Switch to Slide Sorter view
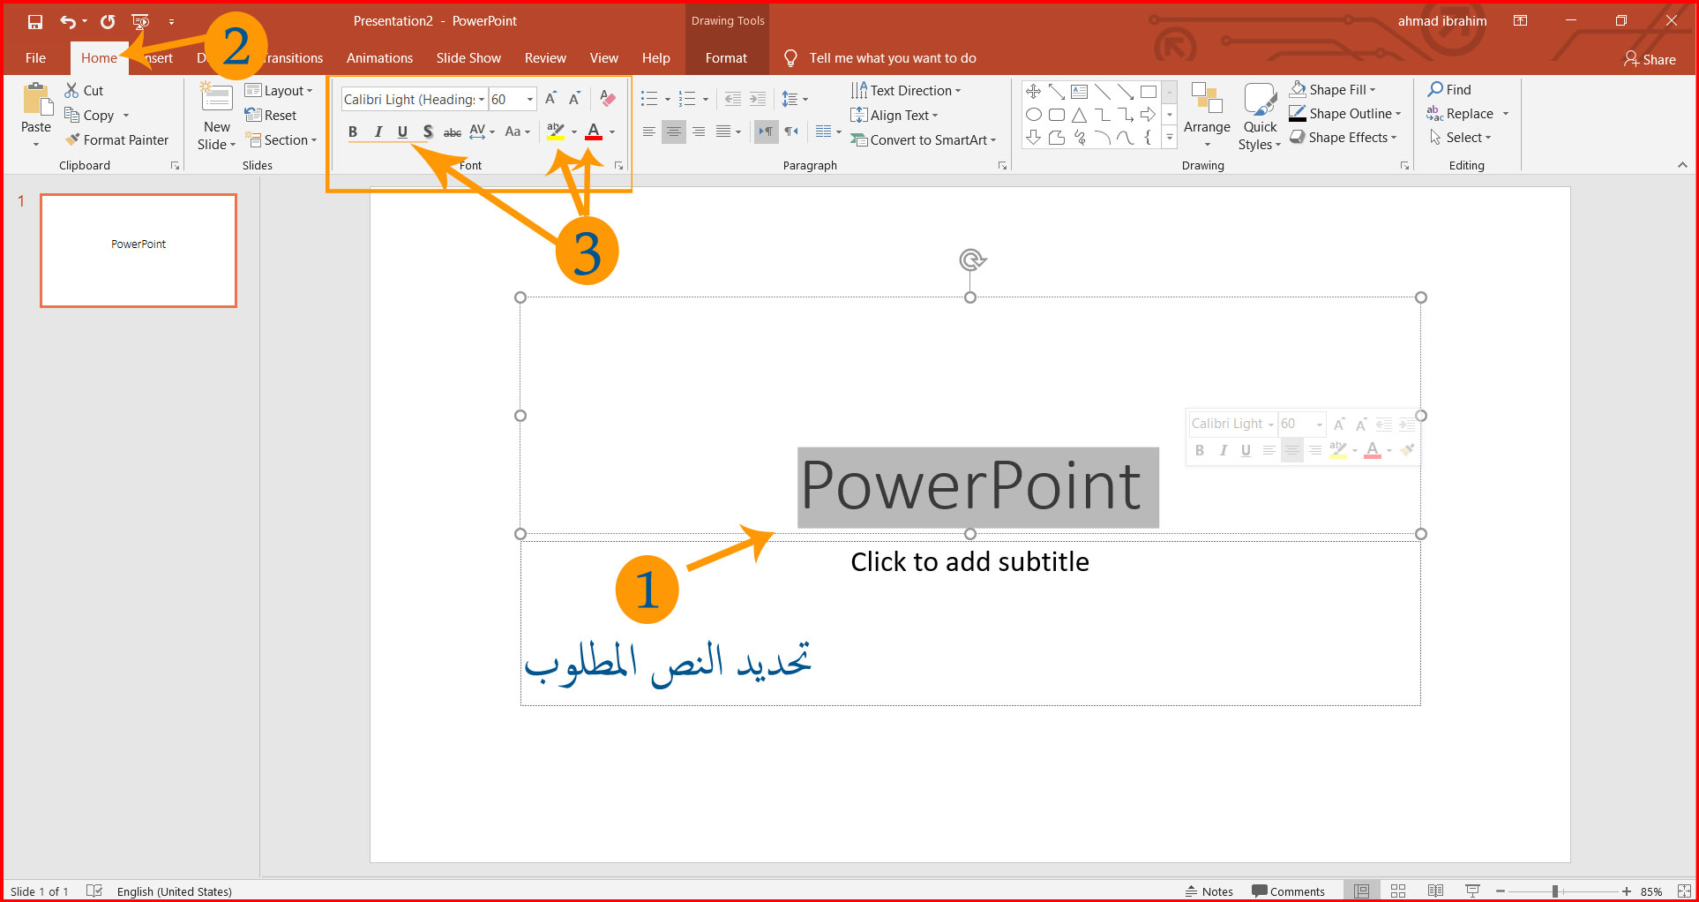The width and height of the screenshot is (1699, 902). click(1398, 891)
